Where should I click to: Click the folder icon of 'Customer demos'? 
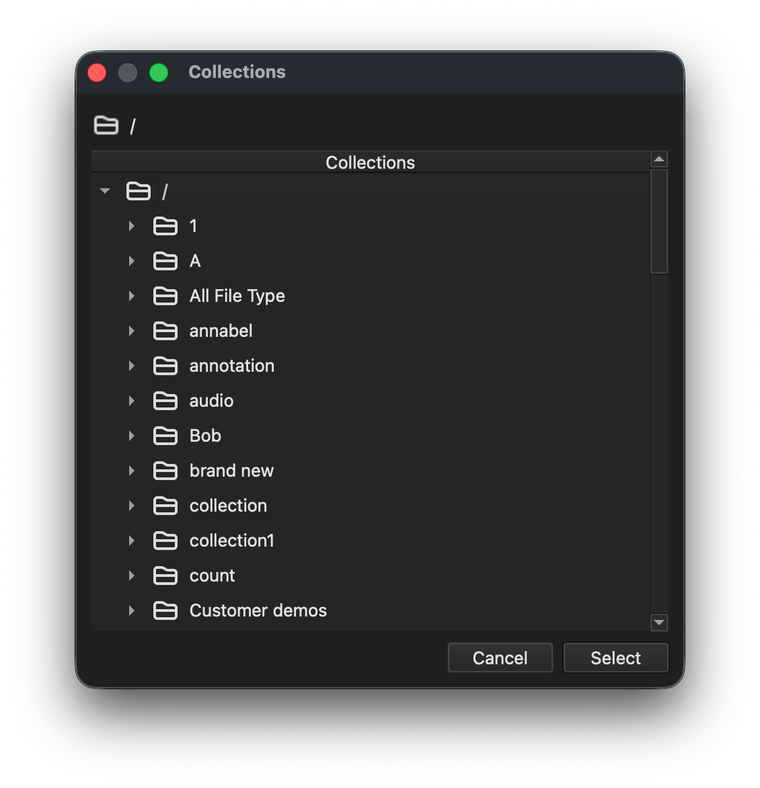(x=165, y=610)
